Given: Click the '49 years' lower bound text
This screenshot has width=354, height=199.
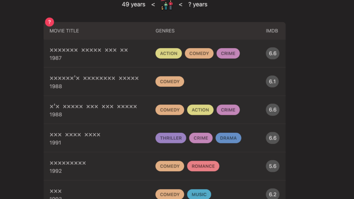Looking at the screenshot, I should pos(133,4).
